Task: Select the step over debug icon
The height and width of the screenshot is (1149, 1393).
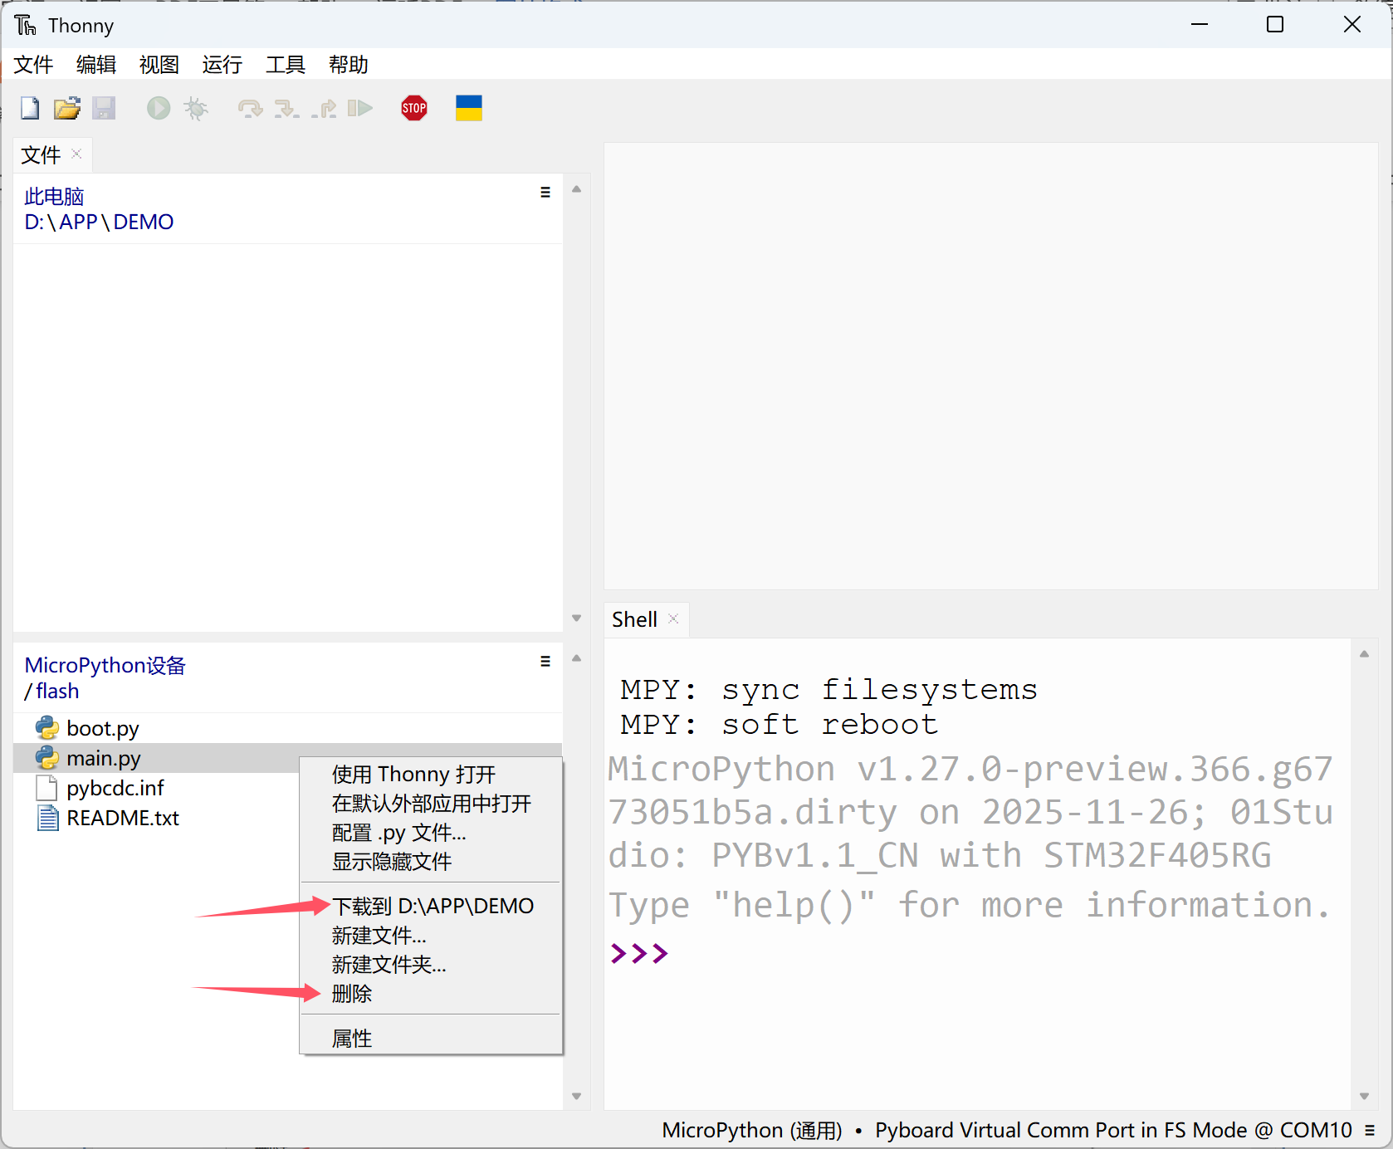Action: (248, 108)
